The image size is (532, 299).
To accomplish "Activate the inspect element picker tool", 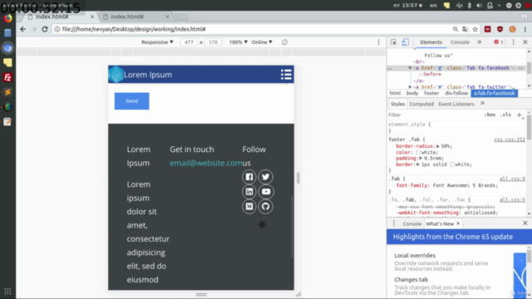I will [x=393, y=42].
